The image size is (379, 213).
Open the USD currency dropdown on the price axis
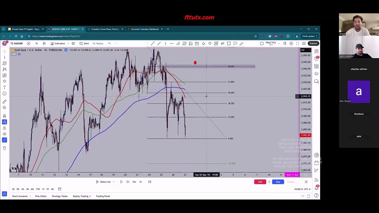(x=306, y=50)
